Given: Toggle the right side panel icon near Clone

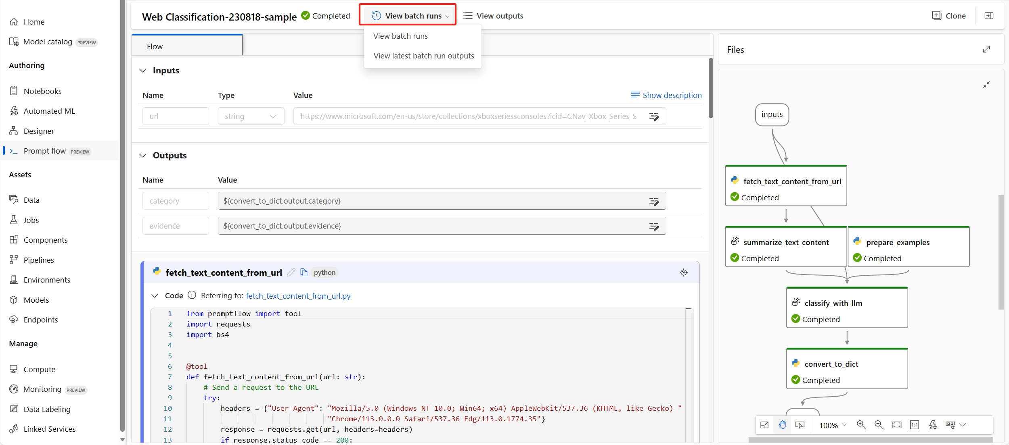Looking at the screenshot, I should pos(989,16).
